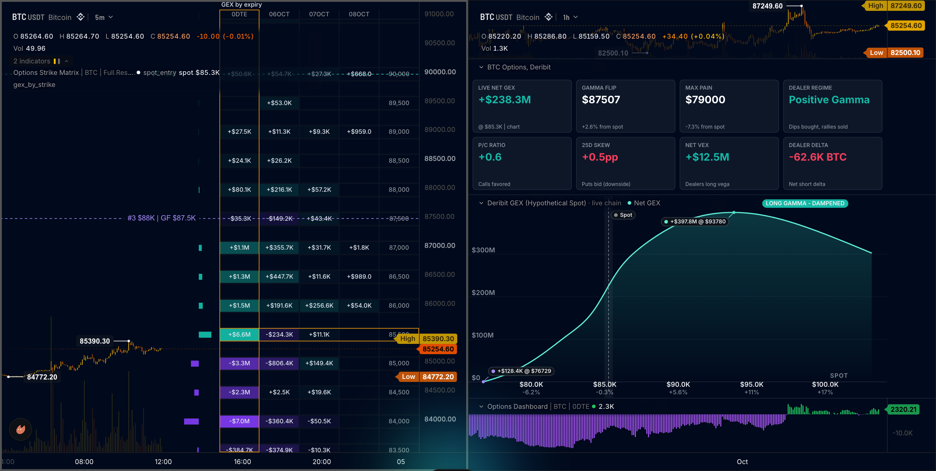936x471 pixels.
Task: Click the gex_by_strike indicator legend
Action: [x=34, y=85]
